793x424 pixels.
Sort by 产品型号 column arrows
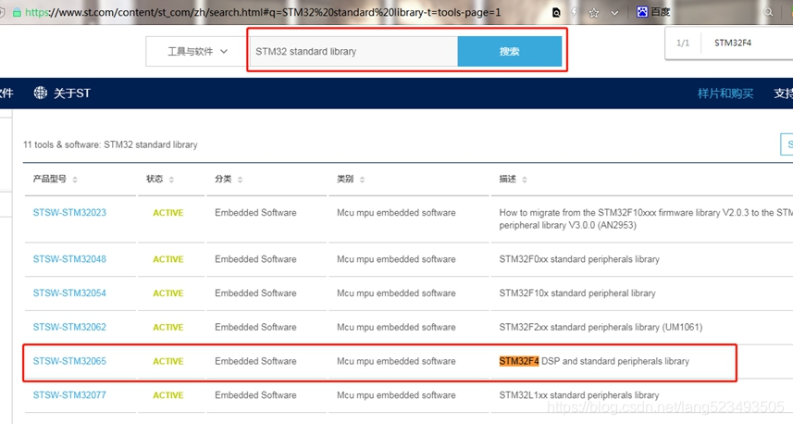(x=75, y=179)
